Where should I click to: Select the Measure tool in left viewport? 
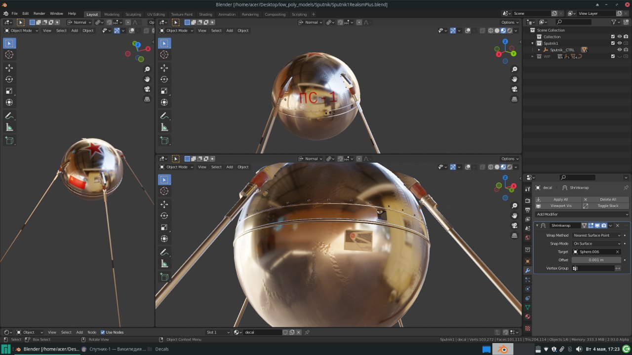9,127
